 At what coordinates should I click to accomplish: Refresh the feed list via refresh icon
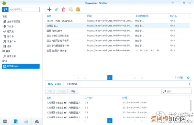(x=188, y=78)
